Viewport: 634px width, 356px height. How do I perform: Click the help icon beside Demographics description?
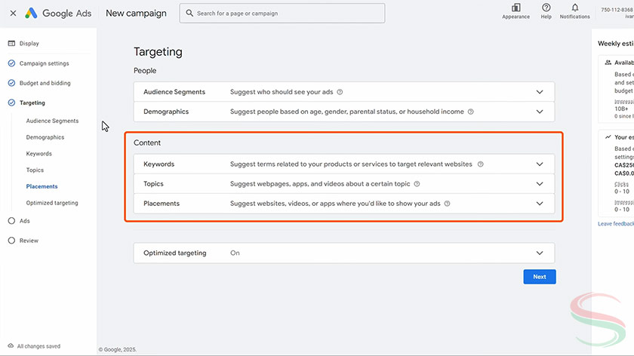coord(470,112)
